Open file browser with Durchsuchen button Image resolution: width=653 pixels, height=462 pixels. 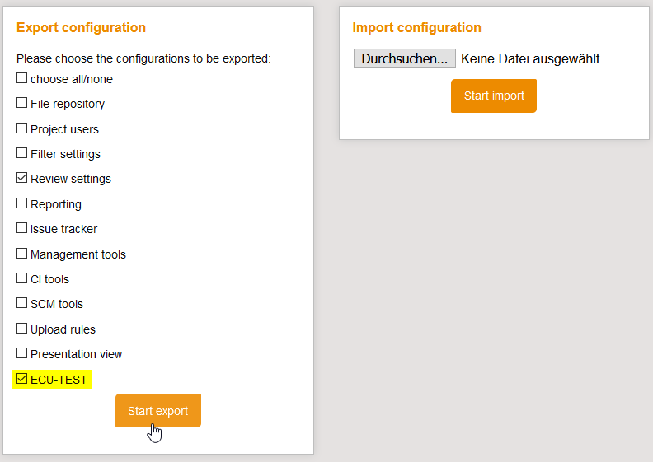pos(404,59)
